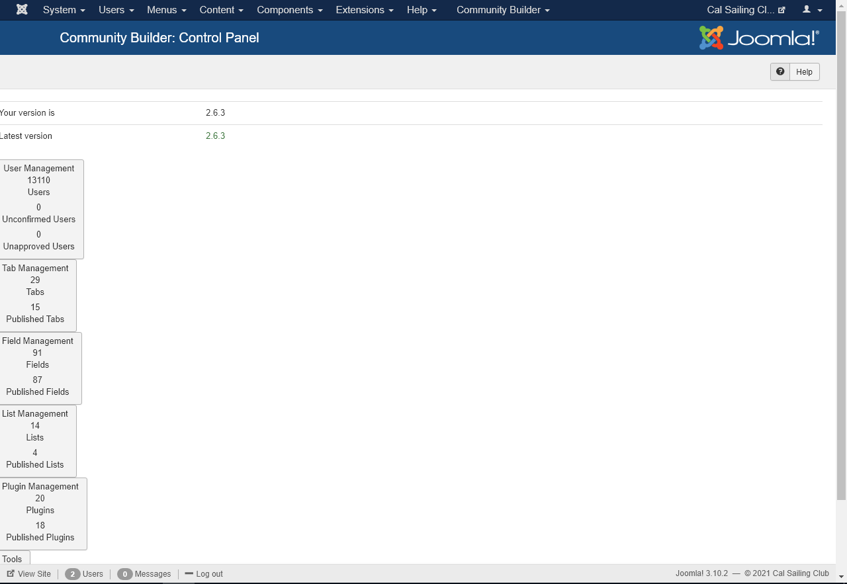The width and height of the screenshot is (847, 584).
Task: Open the Users dropdown menu
Action: pyautogui.click(x=116, y=10)
